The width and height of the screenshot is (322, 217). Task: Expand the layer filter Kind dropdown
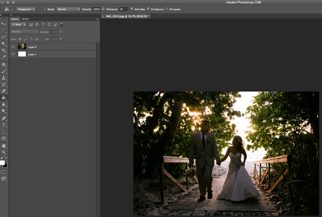pyautogui.click(x=19, y=25)
